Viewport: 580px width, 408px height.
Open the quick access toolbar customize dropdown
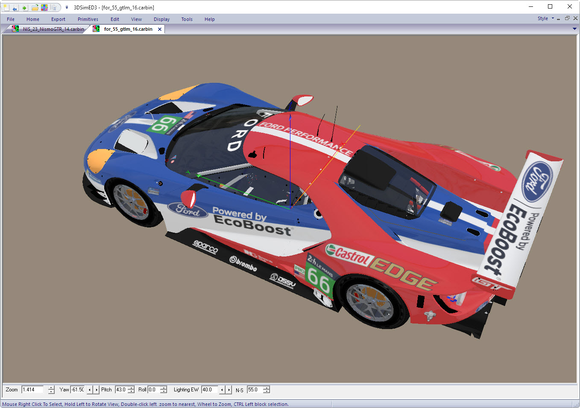tap(67, 7)
